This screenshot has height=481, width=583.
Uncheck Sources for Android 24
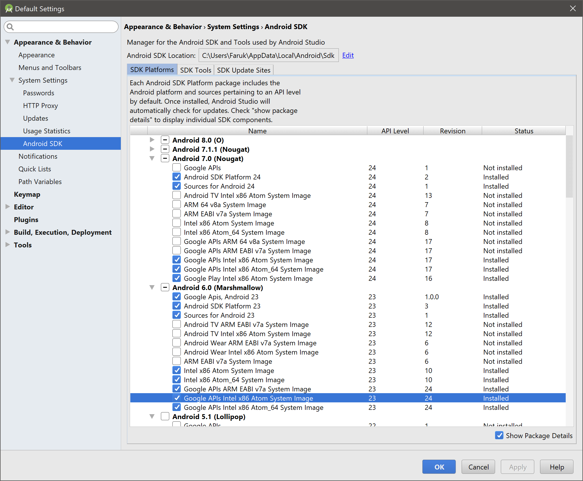(x=177, y=186)
